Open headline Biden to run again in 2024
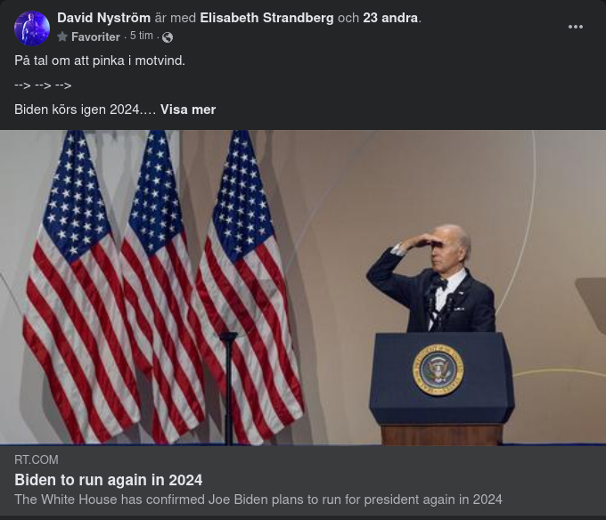The height and width of the screenshot is (520, 606). 108,480
